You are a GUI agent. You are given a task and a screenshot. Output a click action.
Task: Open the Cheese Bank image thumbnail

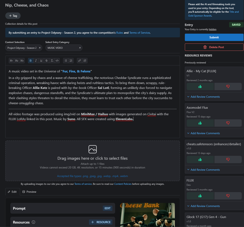click(147, 215)
